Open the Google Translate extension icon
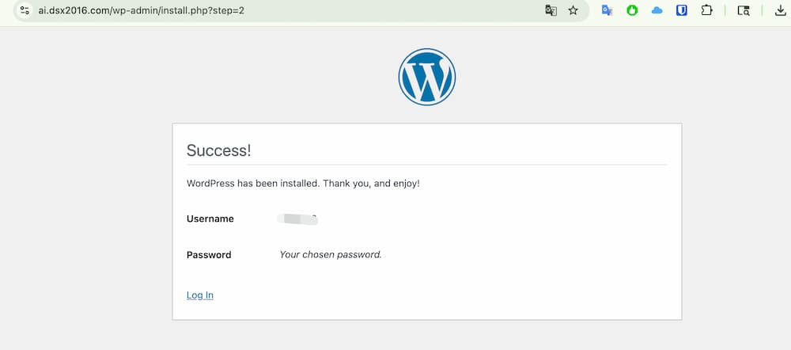Image resolution: width=791 pixels, height=350 pixels. coord(607,10)
